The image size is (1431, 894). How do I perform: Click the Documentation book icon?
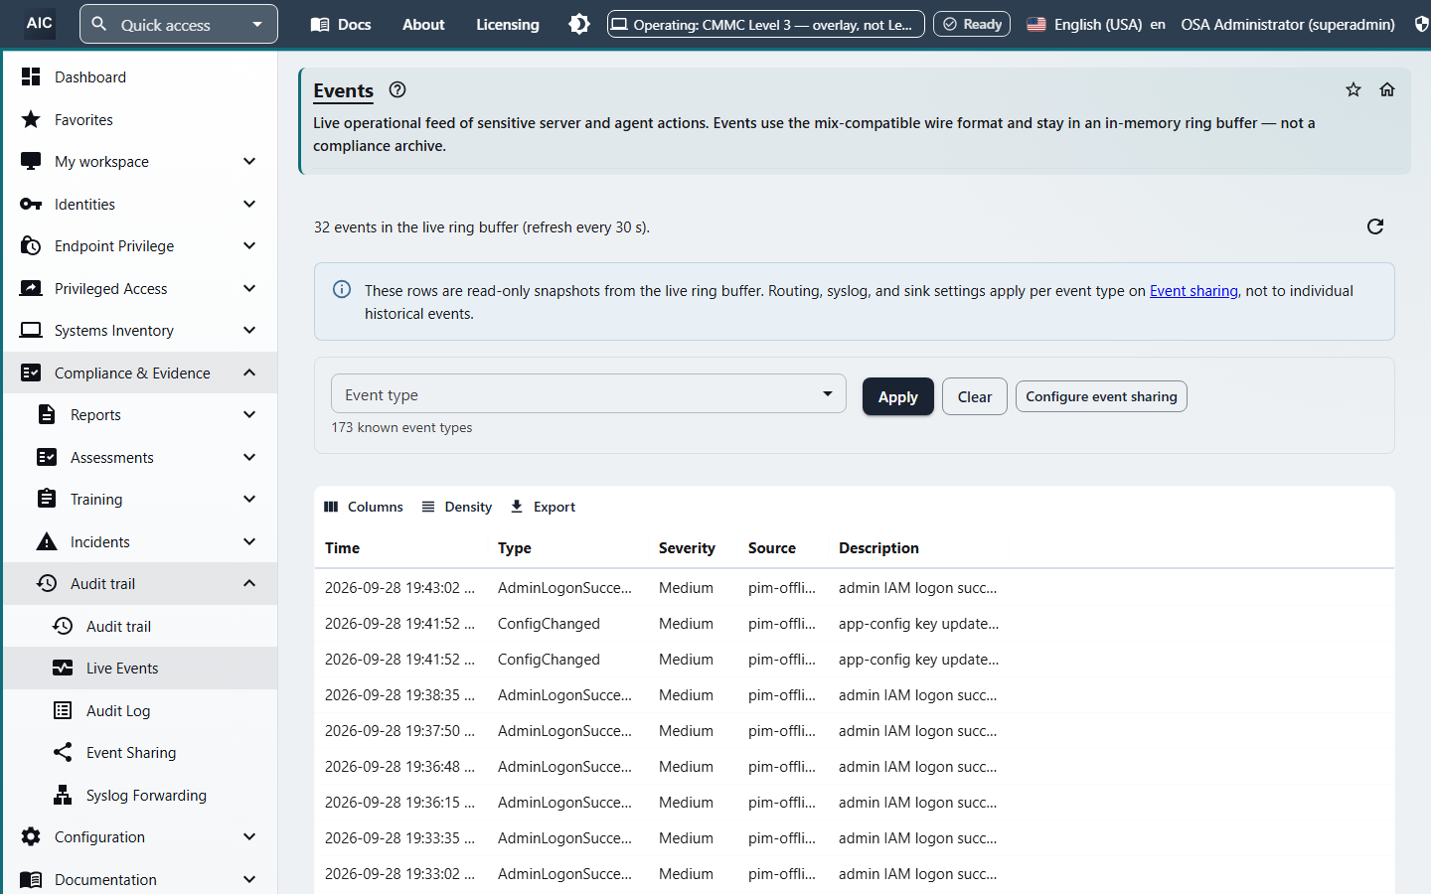31,879
